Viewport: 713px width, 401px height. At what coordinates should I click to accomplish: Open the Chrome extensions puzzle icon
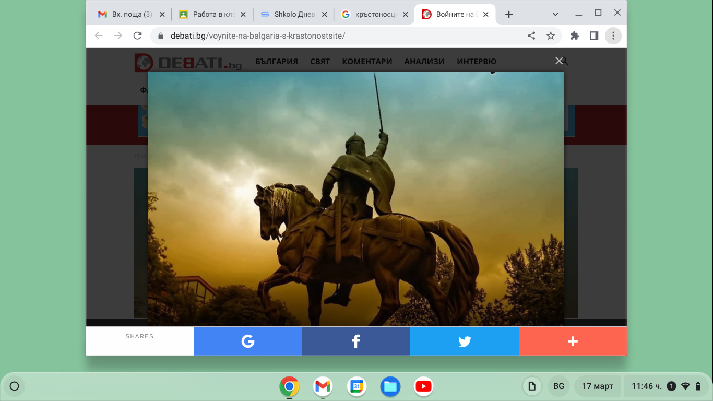click(575, 36)
